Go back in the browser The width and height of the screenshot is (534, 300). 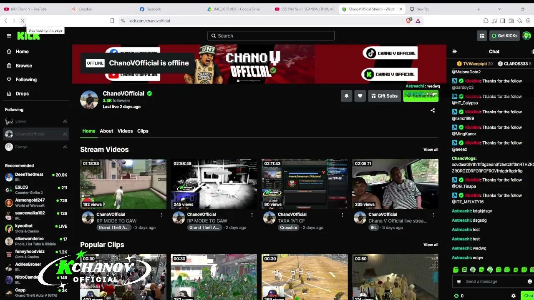point(5,21)
